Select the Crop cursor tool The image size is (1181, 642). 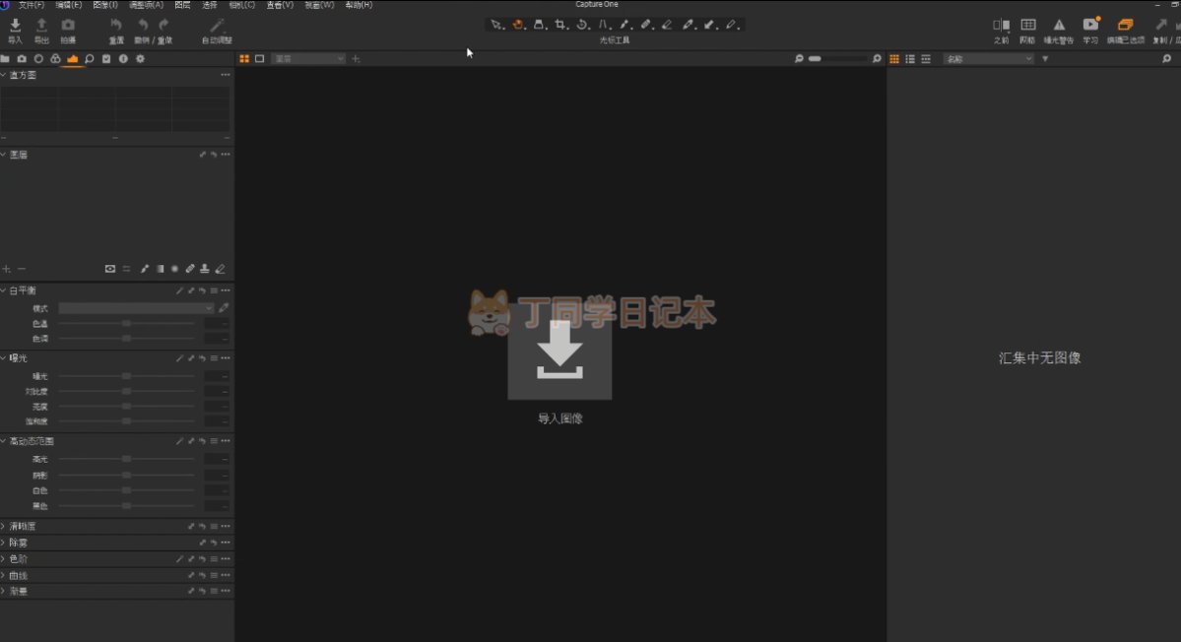(559, 25)
